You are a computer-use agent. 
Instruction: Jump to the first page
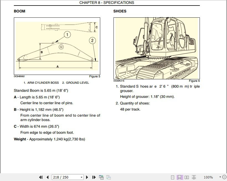[x=41, y=177]
